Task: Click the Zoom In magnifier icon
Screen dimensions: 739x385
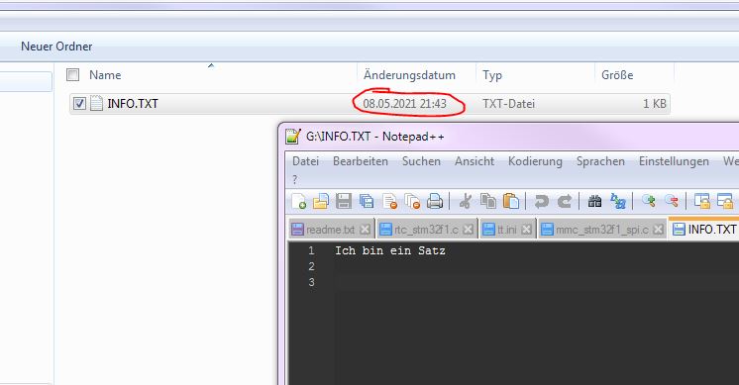Action: (x=648, y=202)
